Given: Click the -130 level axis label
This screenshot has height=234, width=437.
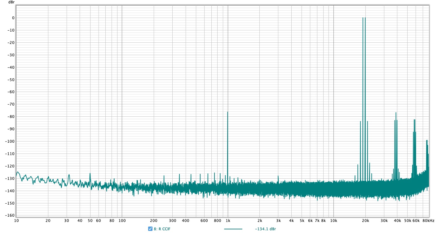Looking at the screenshot, I should tap(10, 178).
